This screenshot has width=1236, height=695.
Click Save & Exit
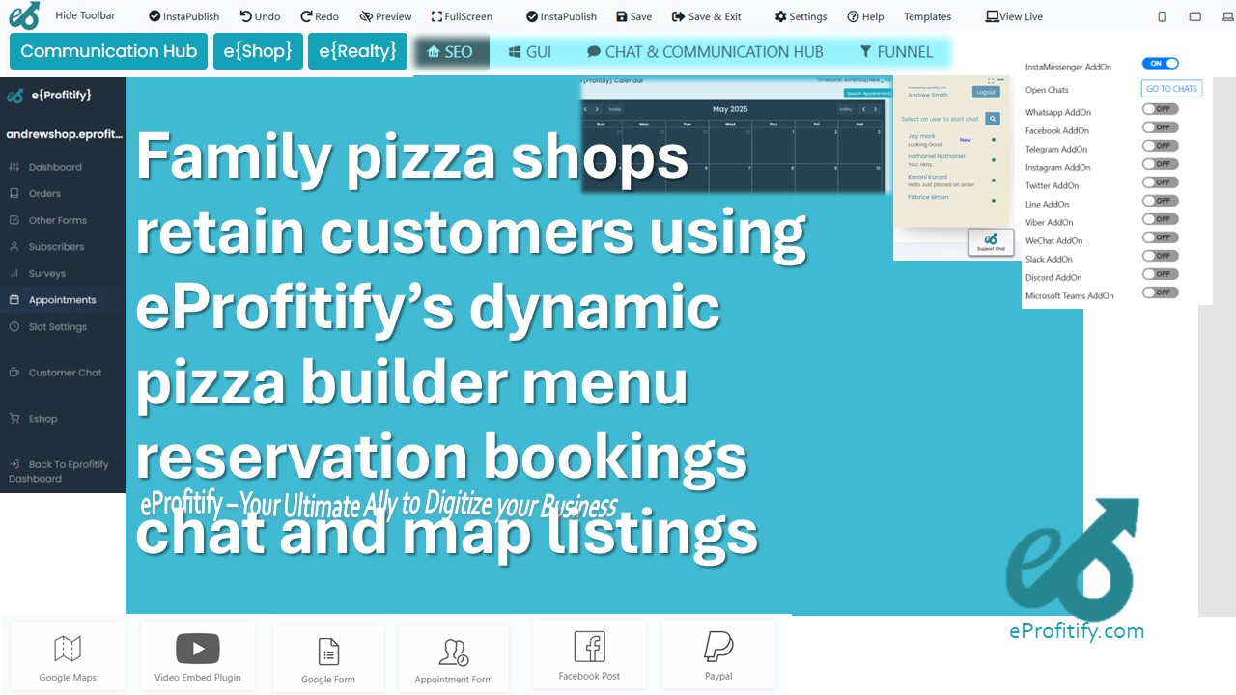707,16
